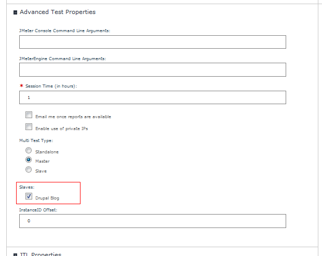Click the JTL Properties heading text

point(41,254)
